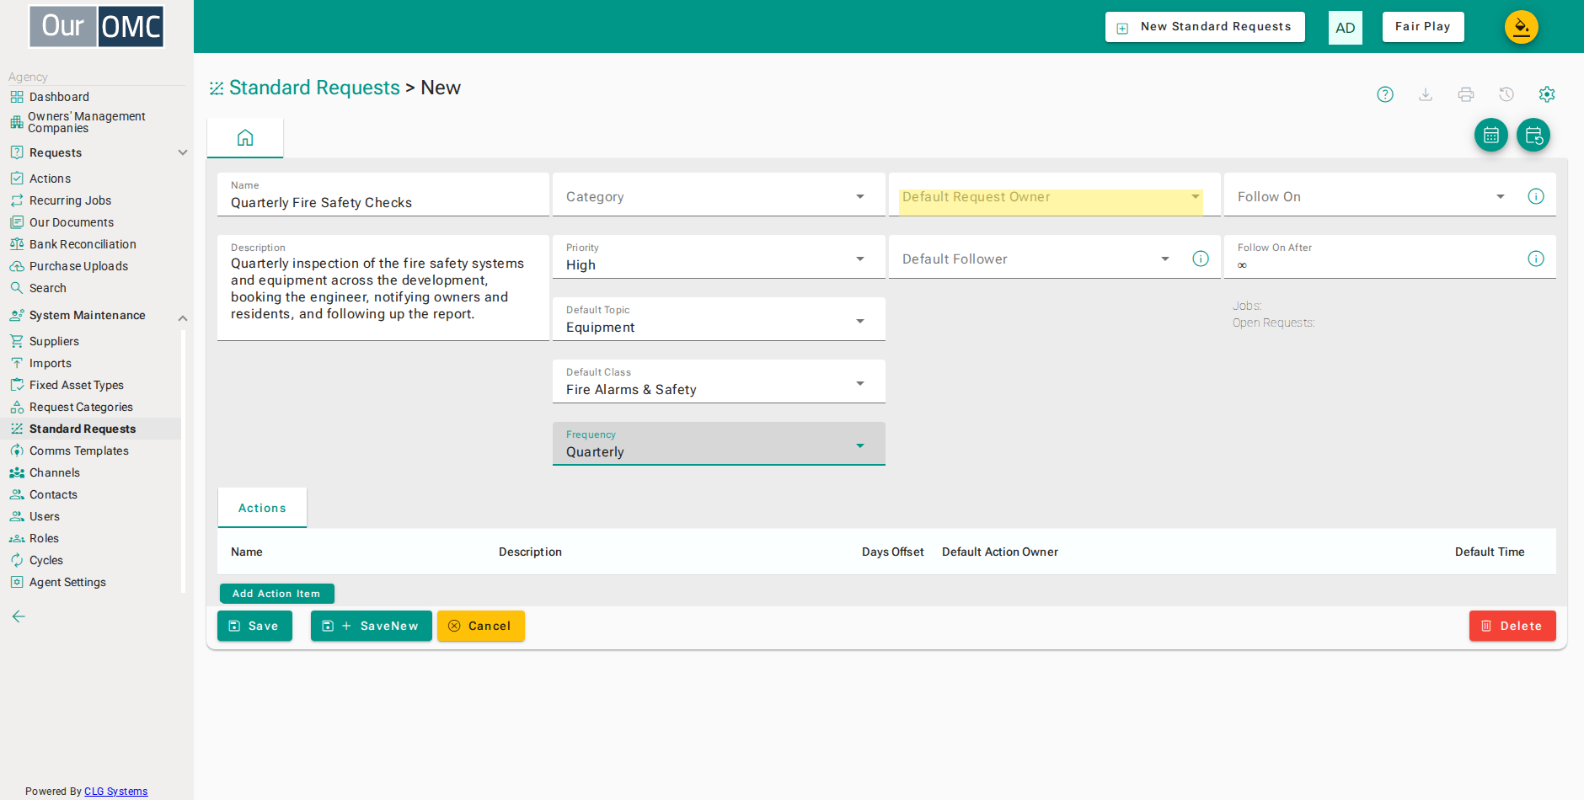Viewport: 1584px width, 800px height.
Task: Open the history clock icon
Action: tap(1506, 94)
